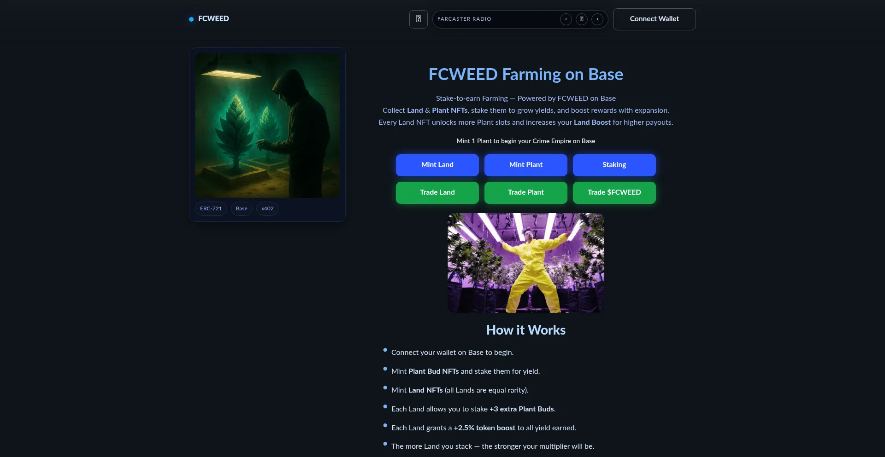885x457 pixels.
Task: Go to previous radio track
Action: 566,19
